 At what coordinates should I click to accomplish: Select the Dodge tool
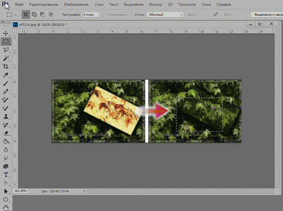(6, 158)
